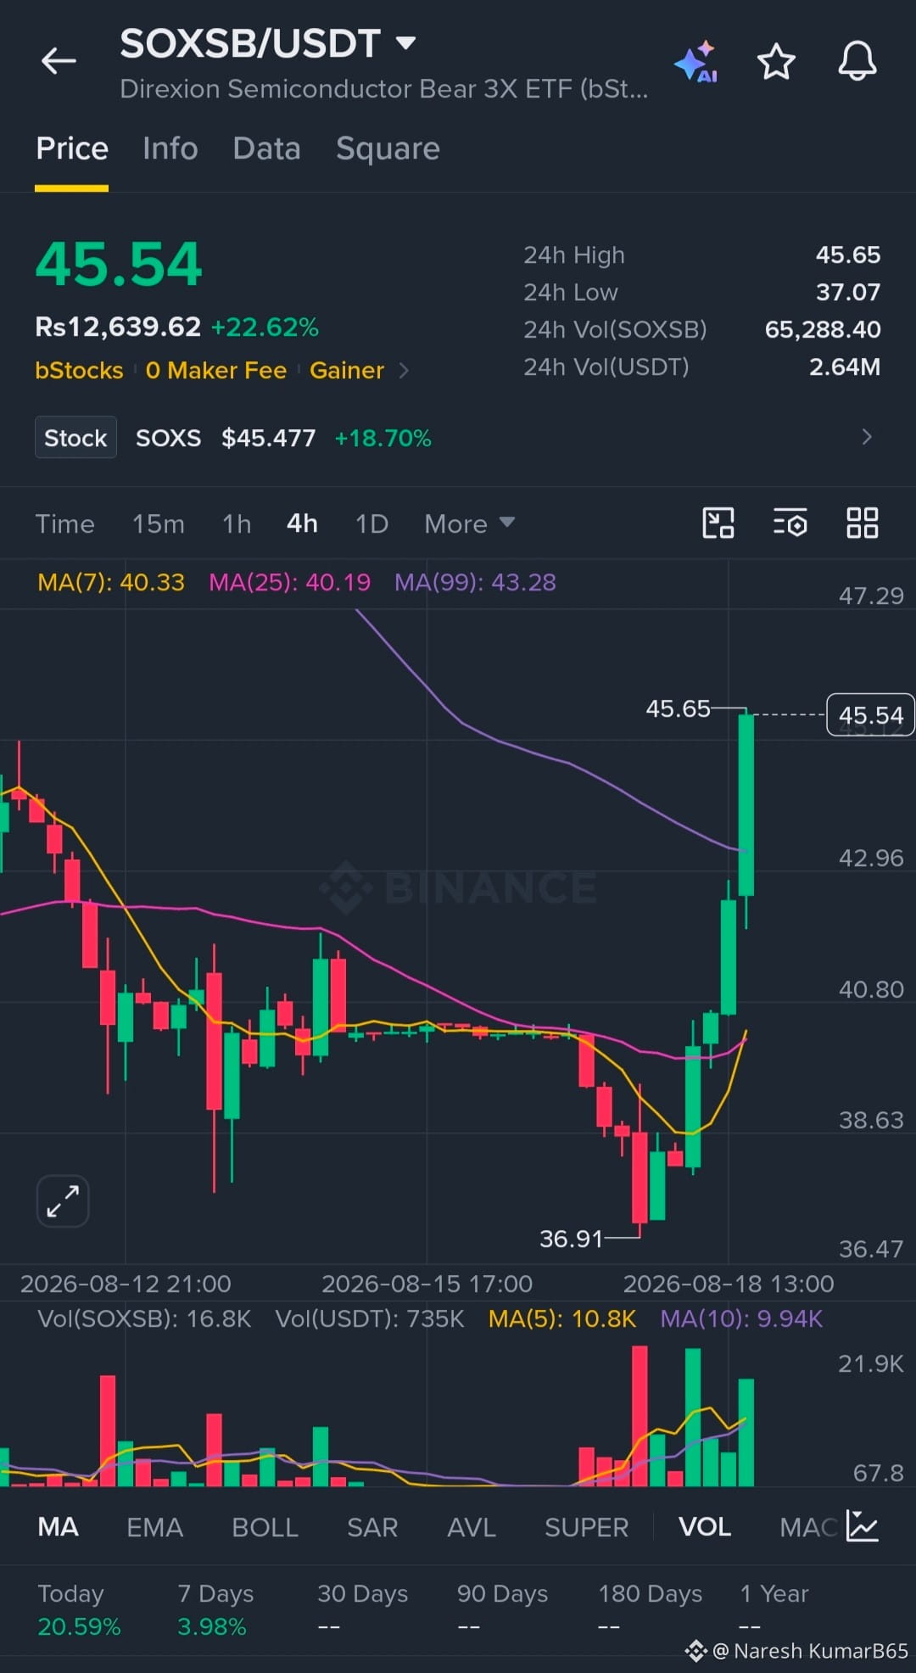Switch to the Data tab
The width and height of the screenshot is (916, 1673).
266,148
